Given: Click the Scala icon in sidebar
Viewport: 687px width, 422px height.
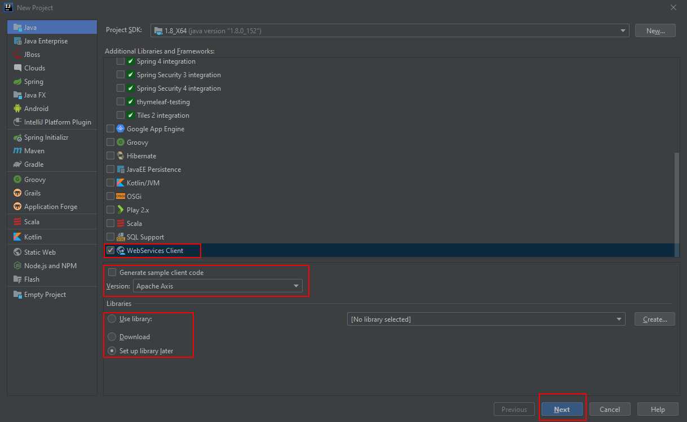Looking at the screenshot, I should pyautogui.click(x=17, y=221).
